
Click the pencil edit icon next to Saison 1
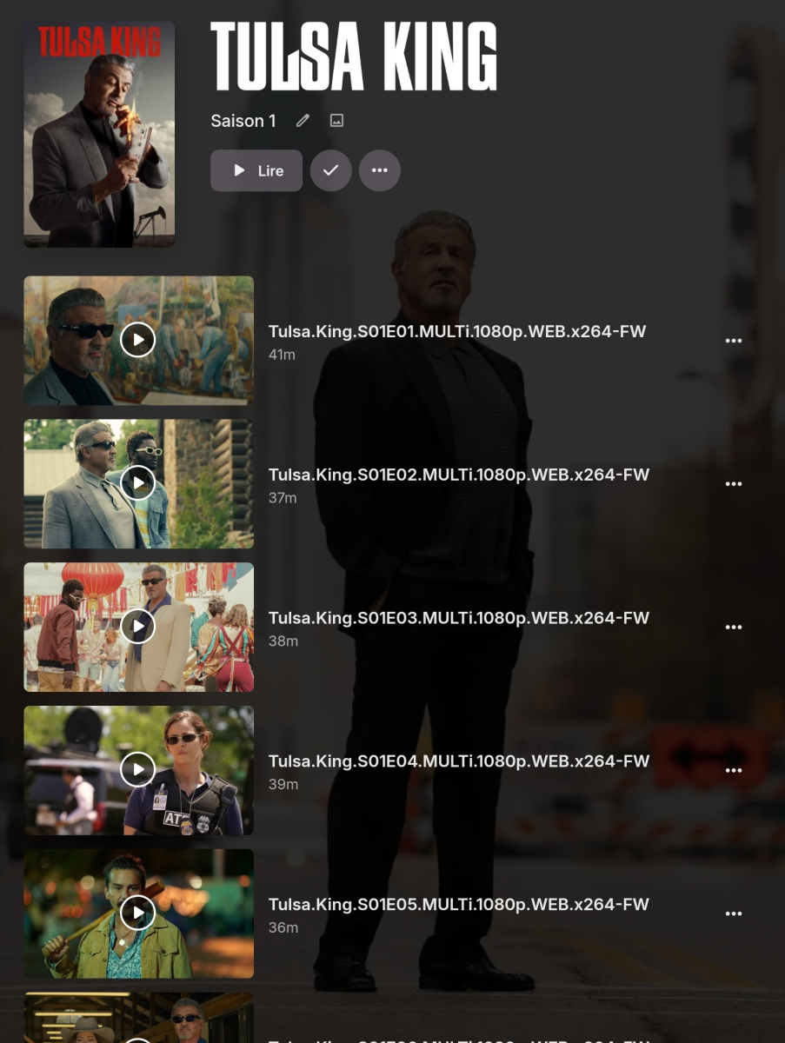tap(303, 121)
